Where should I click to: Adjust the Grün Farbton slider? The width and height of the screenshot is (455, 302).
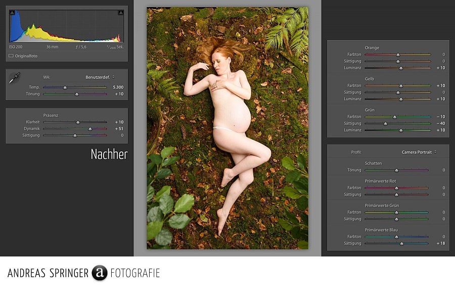coord(395,117)
